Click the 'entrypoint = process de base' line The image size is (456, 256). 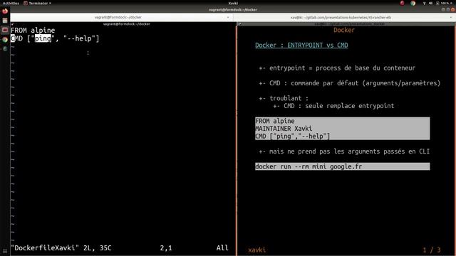point(337,68)
